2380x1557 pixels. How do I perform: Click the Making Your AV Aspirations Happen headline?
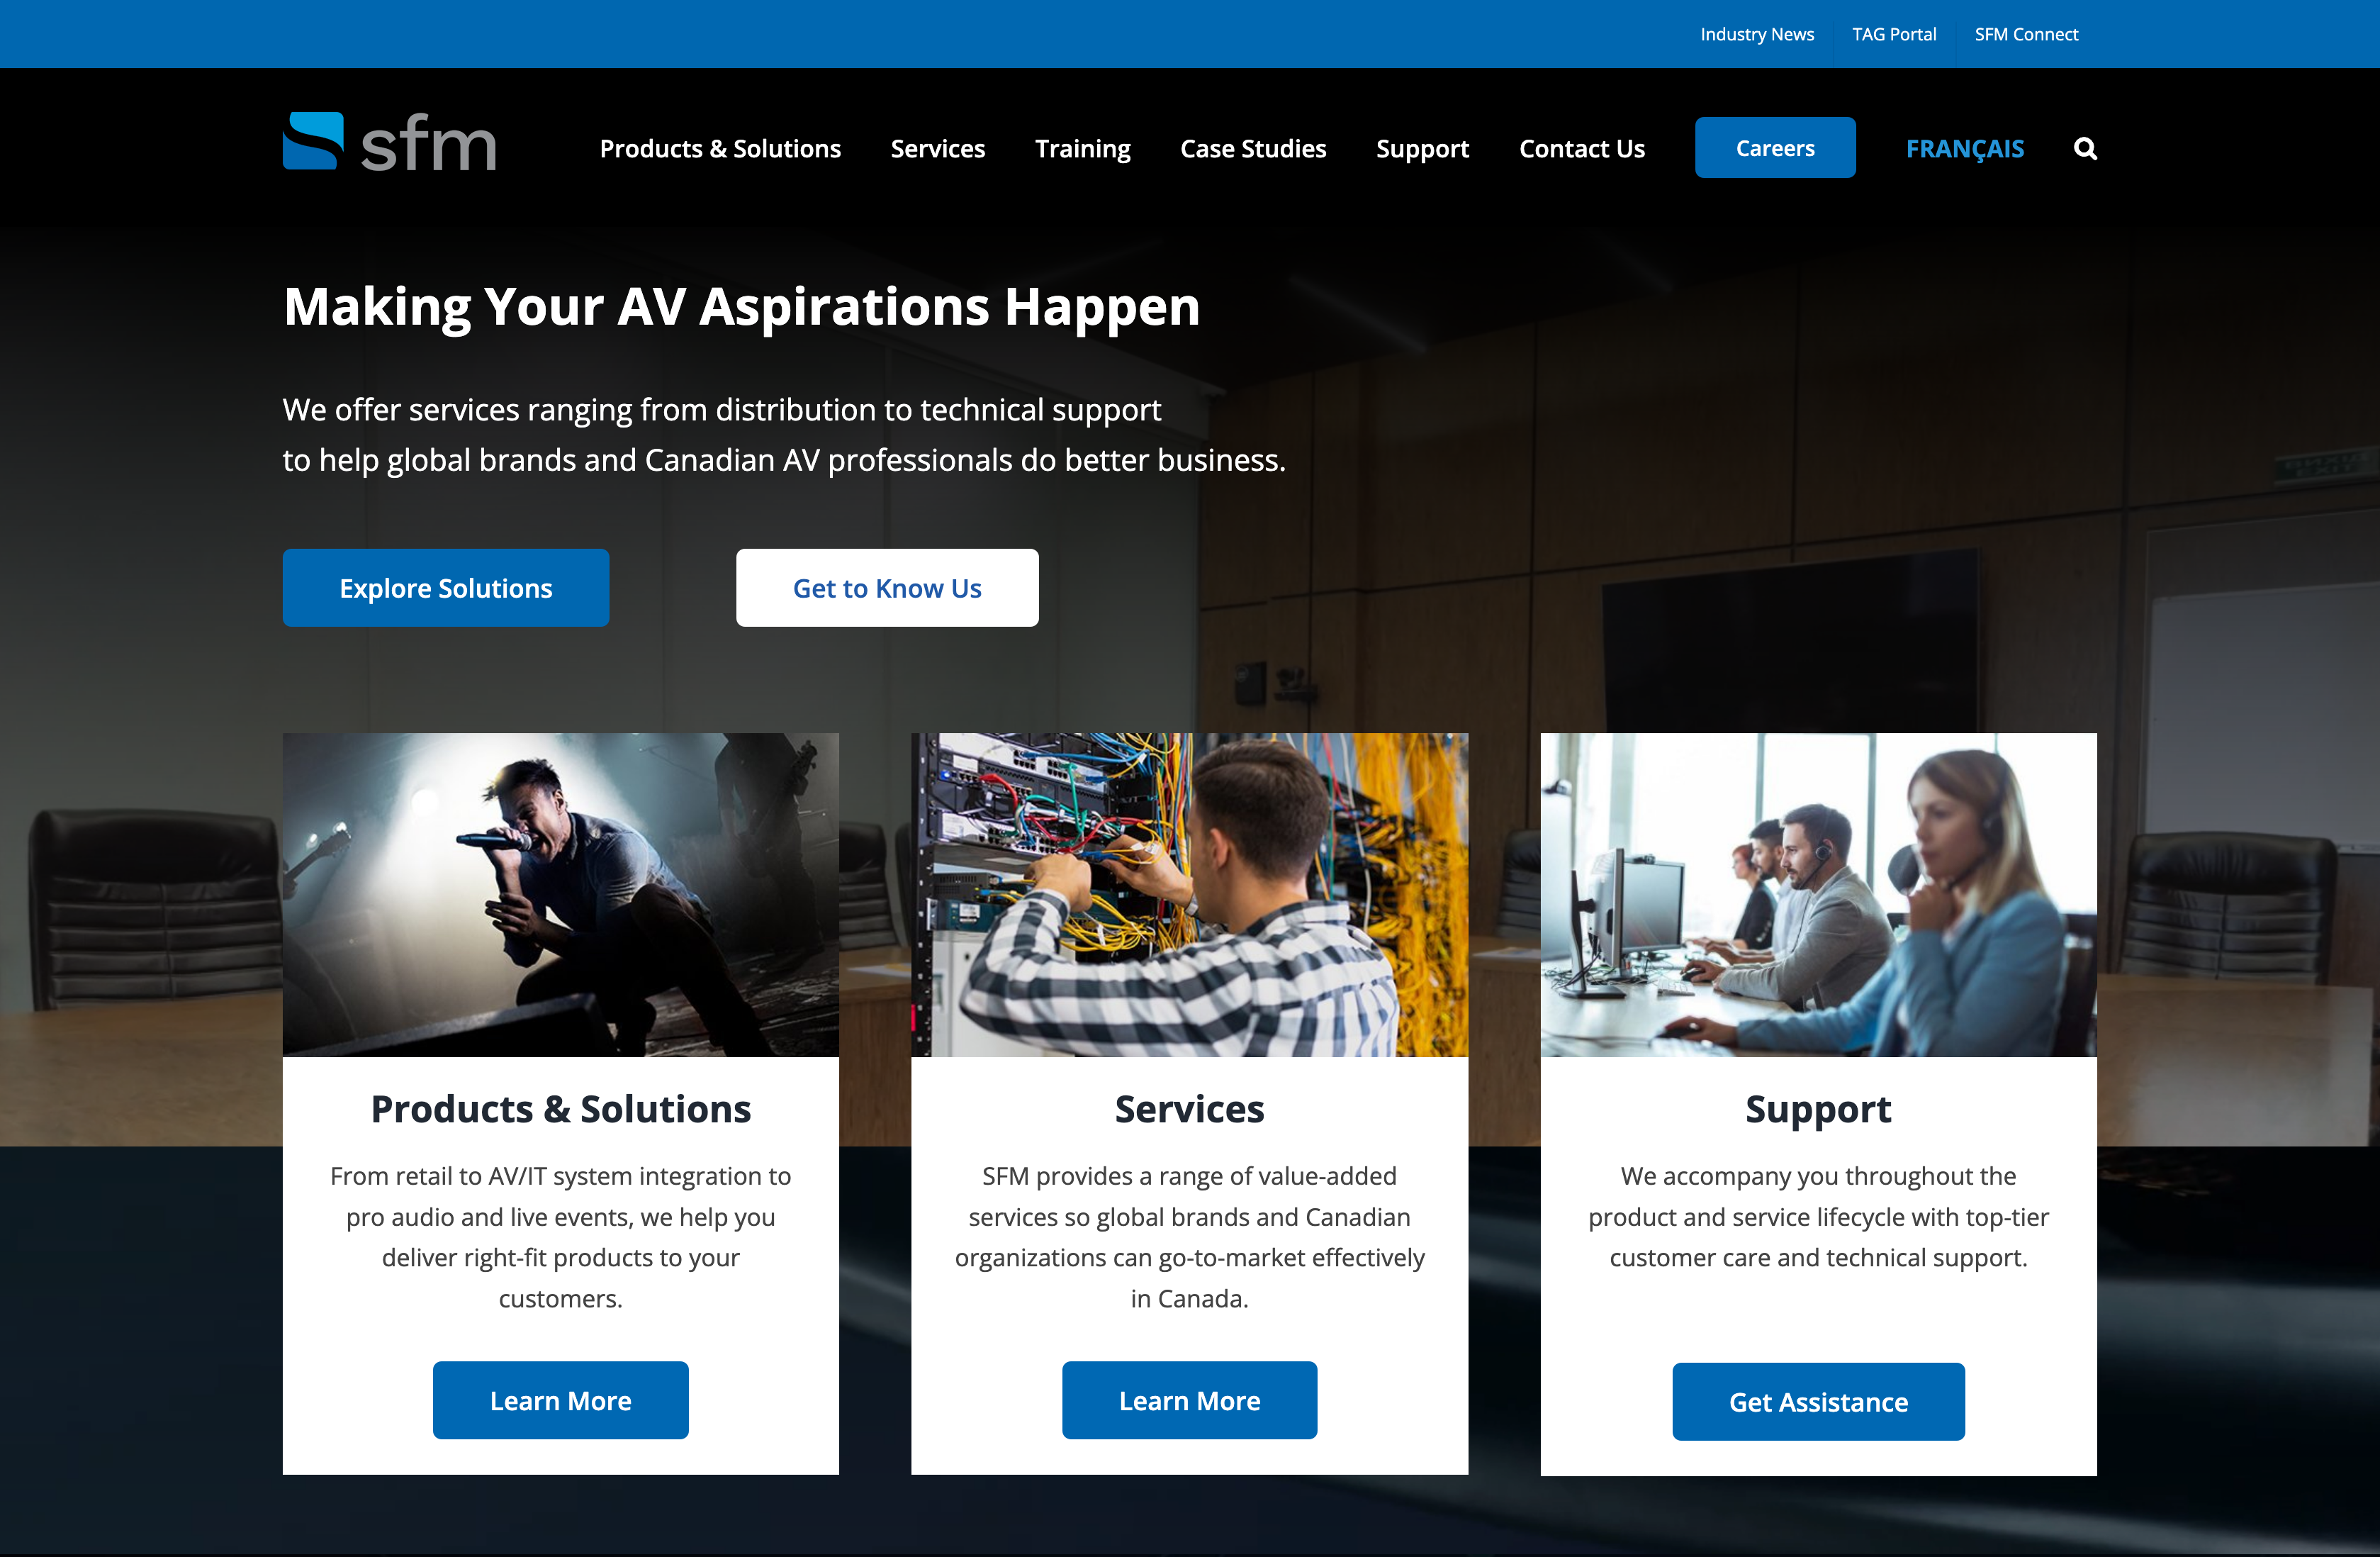(741, 307)
